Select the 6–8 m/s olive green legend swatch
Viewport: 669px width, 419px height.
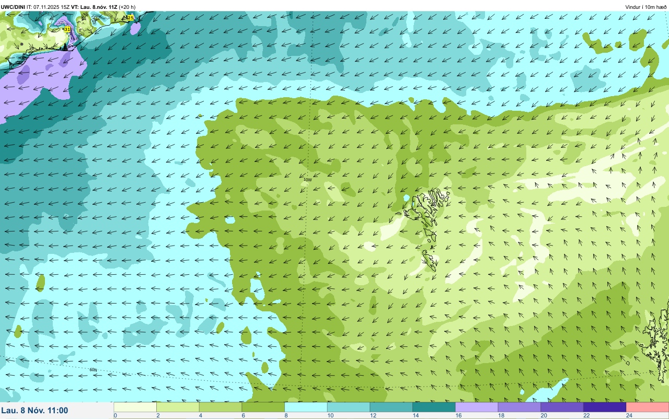[x=263, y=406]
